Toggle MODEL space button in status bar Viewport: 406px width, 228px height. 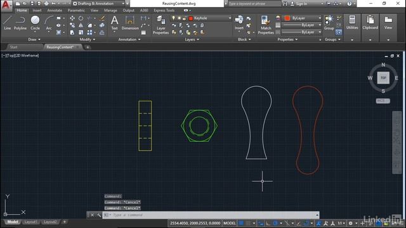click(x=230, y=224)
